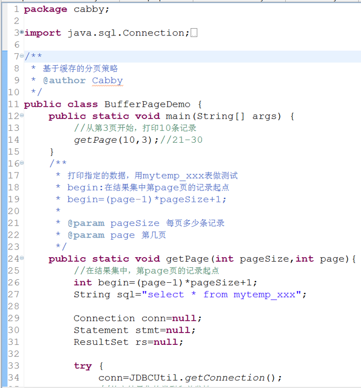Click 'mytemp_xxx' in the line 17 comment
Screen dimensions: 361x388
173,176
